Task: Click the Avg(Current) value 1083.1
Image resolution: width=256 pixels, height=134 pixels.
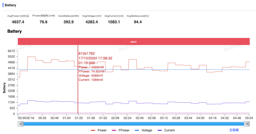Action: coord(114,22)
